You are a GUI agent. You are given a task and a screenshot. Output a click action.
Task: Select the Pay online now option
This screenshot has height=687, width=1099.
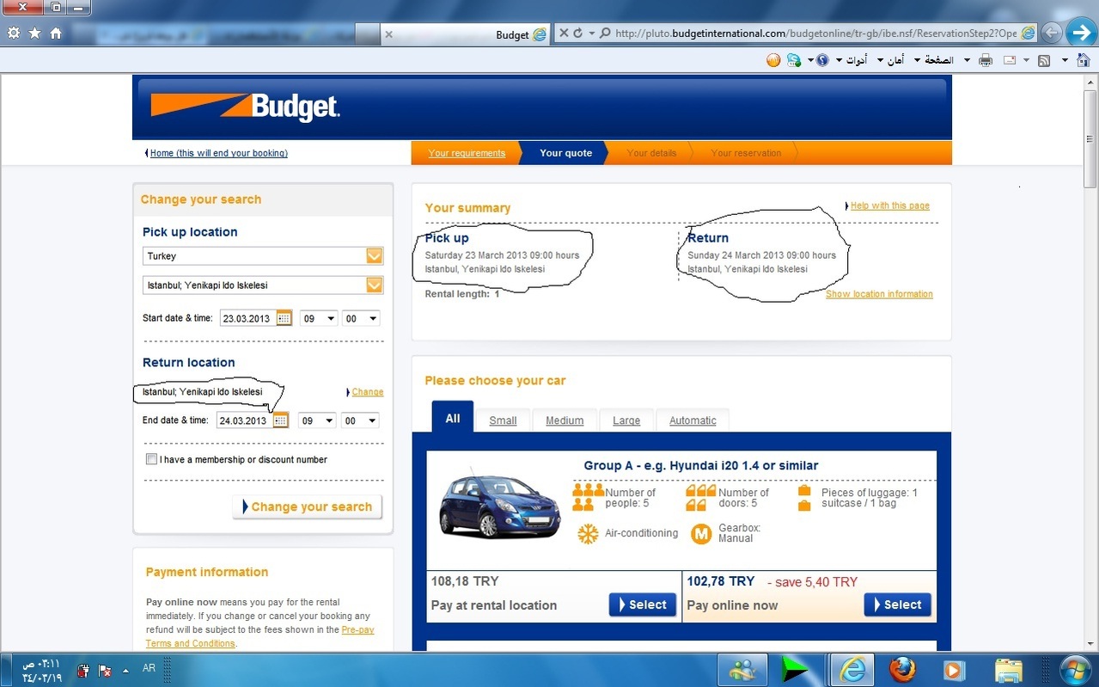(x=897, y=604)
